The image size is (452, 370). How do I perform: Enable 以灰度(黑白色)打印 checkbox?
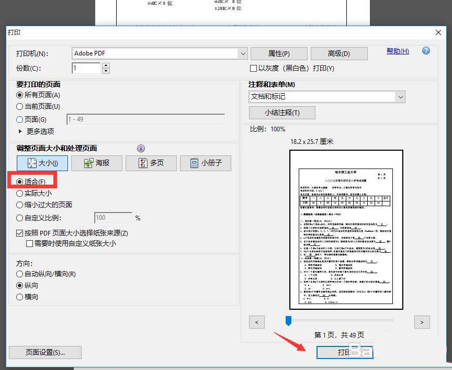click(253, 69)
